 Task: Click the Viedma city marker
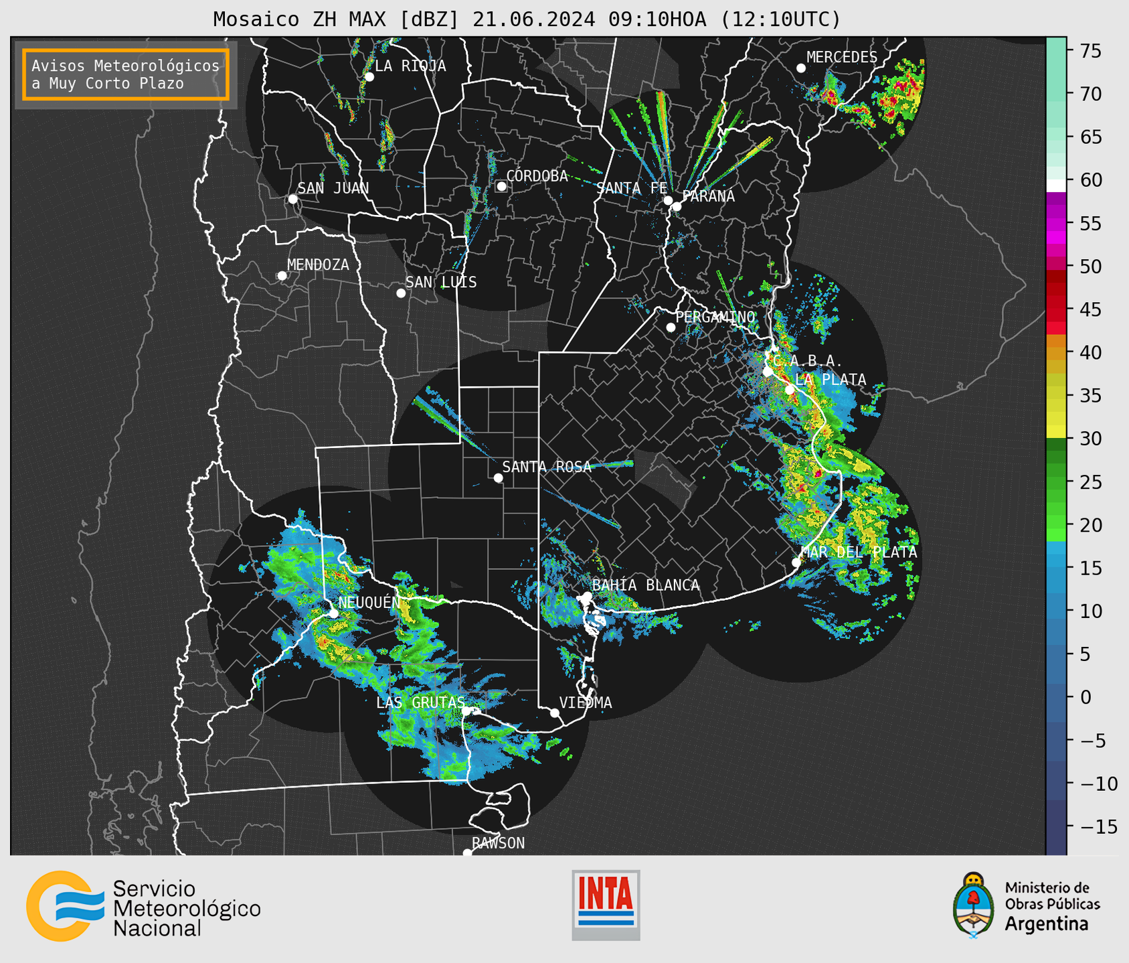pyautogui.click(x=554, y=713)
